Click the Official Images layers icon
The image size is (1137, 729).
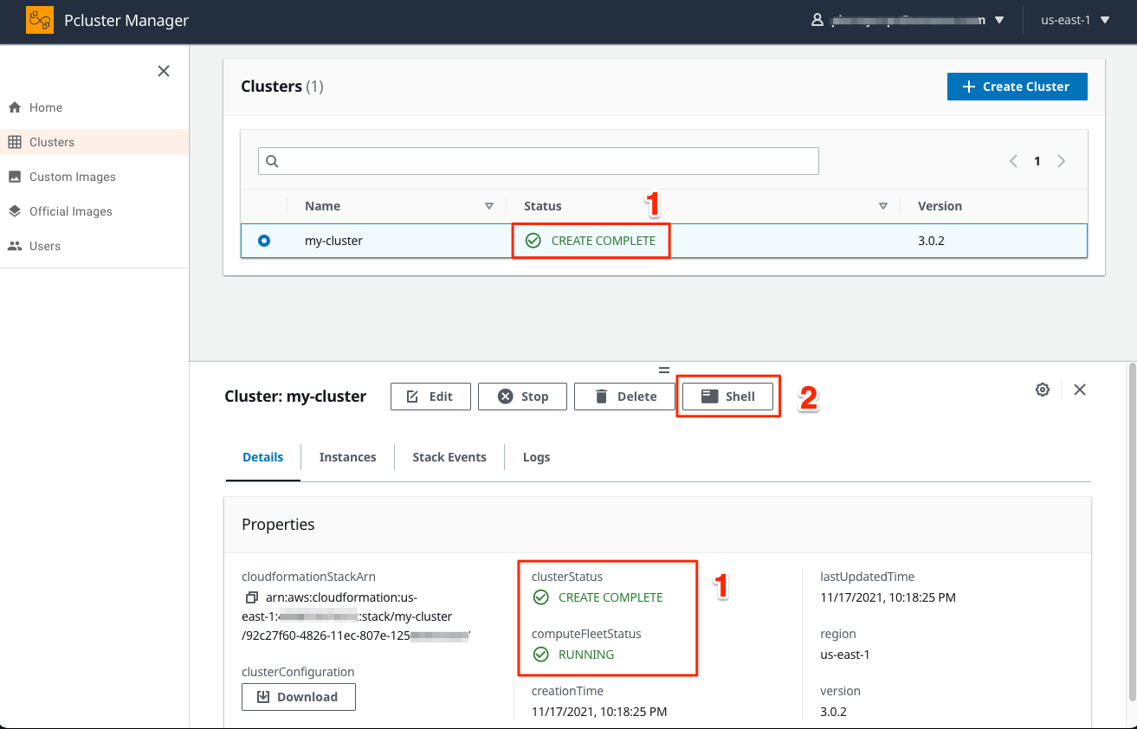point(15,211)
